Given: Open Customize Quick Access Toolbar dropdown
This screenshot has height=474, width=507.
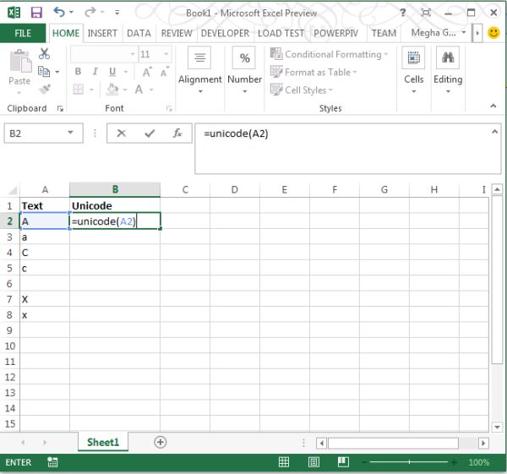Looking at the screenshot, I should (x=117, y=13).
